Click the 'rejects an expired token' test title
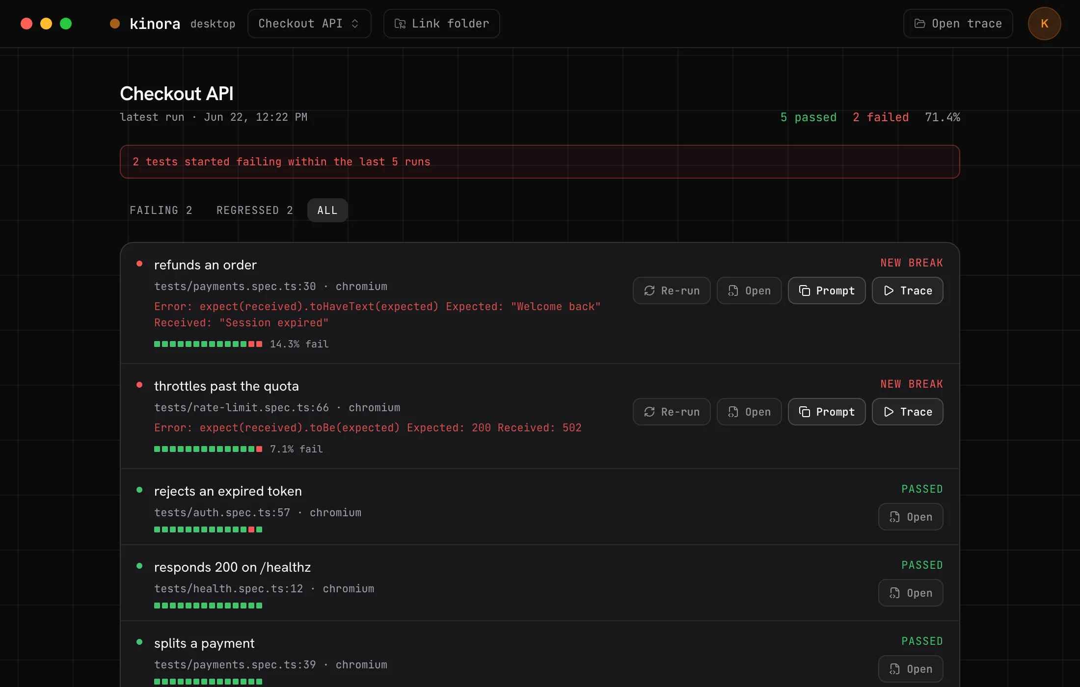The width and height of the screenshot is (1080, 687). pos(228,491)
